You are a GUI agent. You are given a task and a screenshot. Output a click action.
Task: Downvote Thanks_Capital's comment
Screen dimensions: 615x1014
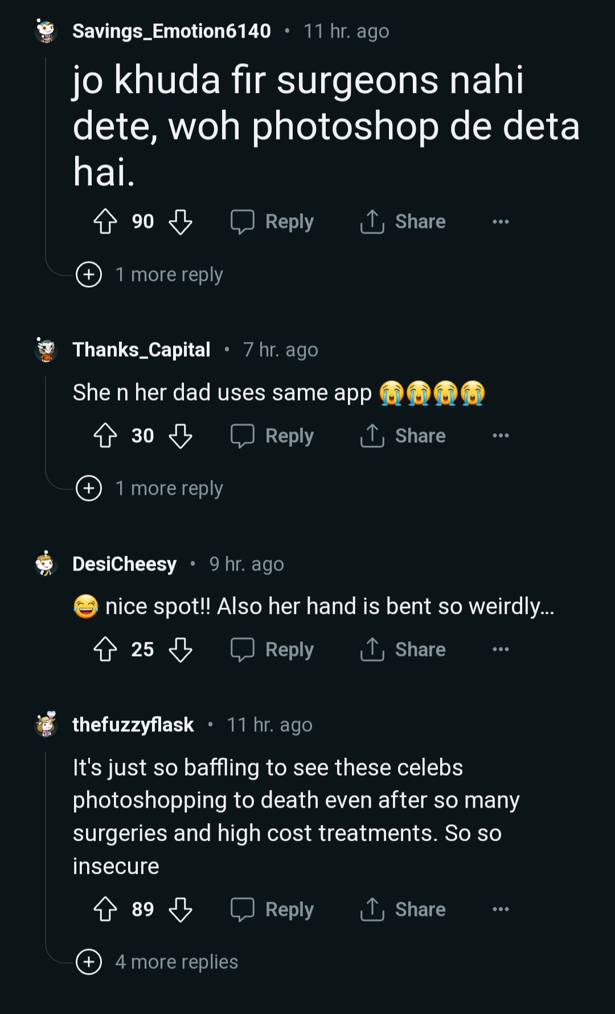181,436
